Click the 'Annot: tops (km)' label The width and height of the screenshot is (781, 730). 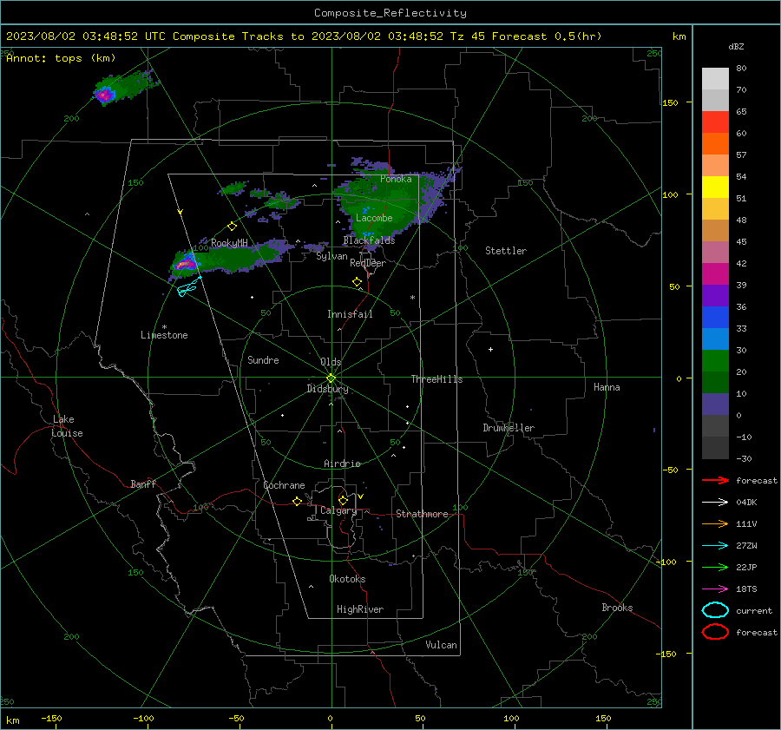61,58
